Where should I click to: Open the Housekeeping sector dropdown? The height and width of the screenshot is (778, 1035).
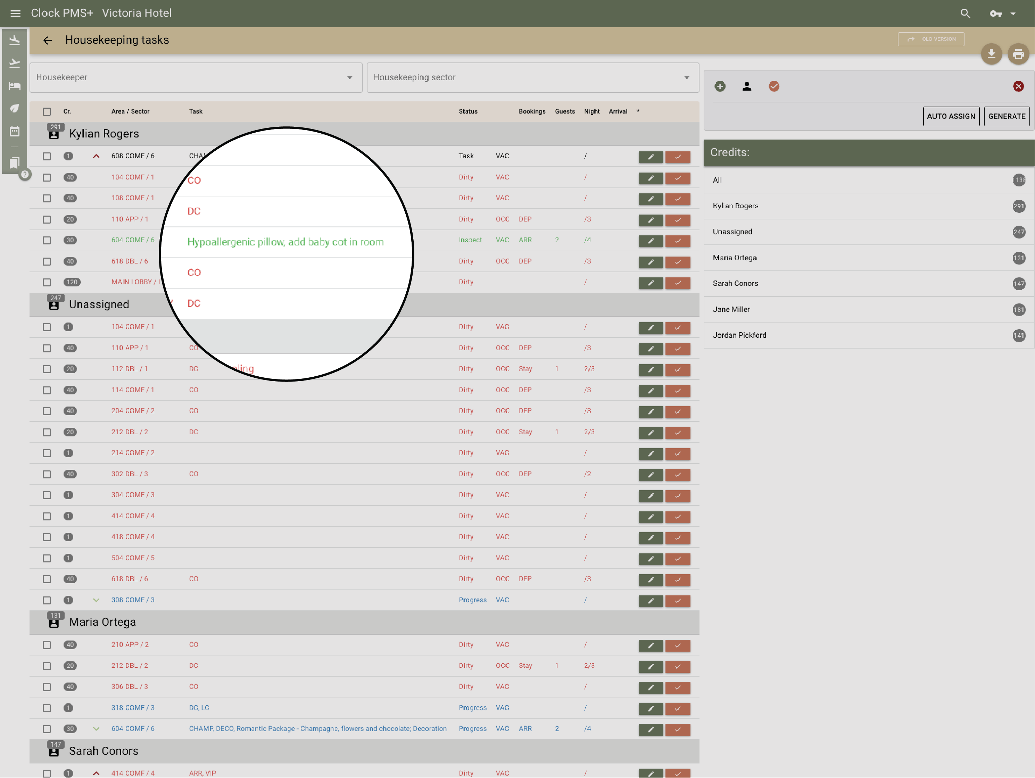[532, 78]
